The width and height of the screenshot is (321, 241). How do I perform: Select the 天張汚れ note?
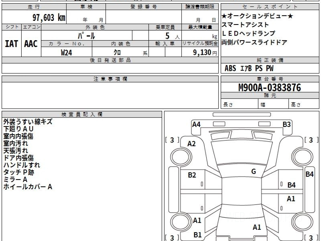pyautogui.click(x=16, y=150)
